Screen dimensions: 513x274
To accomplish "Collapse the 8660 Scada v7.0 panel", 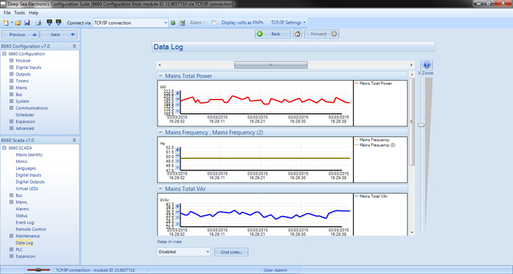I will (x=74, y=140).
